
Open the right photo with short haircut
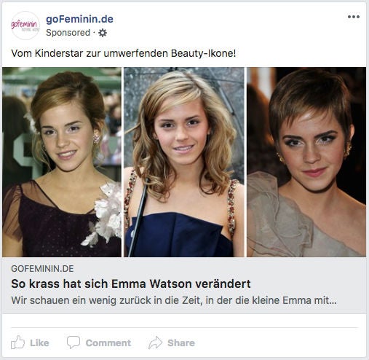click(x=306, y=162)
